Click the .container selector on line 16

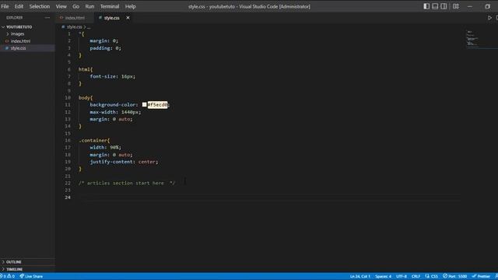93,140
